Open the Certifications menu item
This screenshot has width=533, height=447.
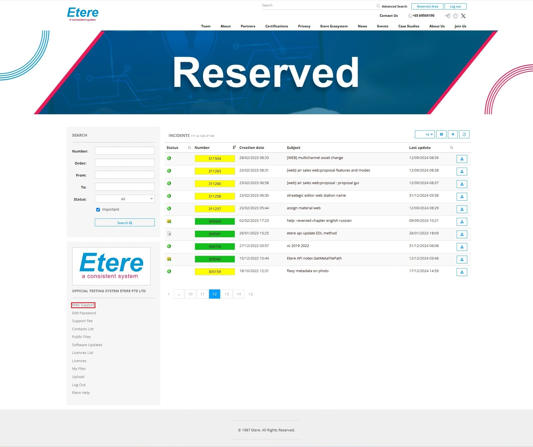276,26
